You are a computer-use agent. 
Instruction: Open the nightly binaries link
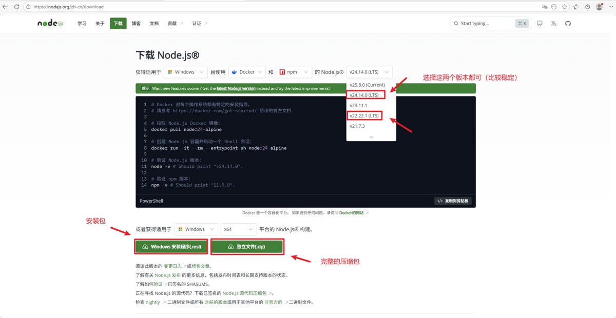(x=156, y=302)
